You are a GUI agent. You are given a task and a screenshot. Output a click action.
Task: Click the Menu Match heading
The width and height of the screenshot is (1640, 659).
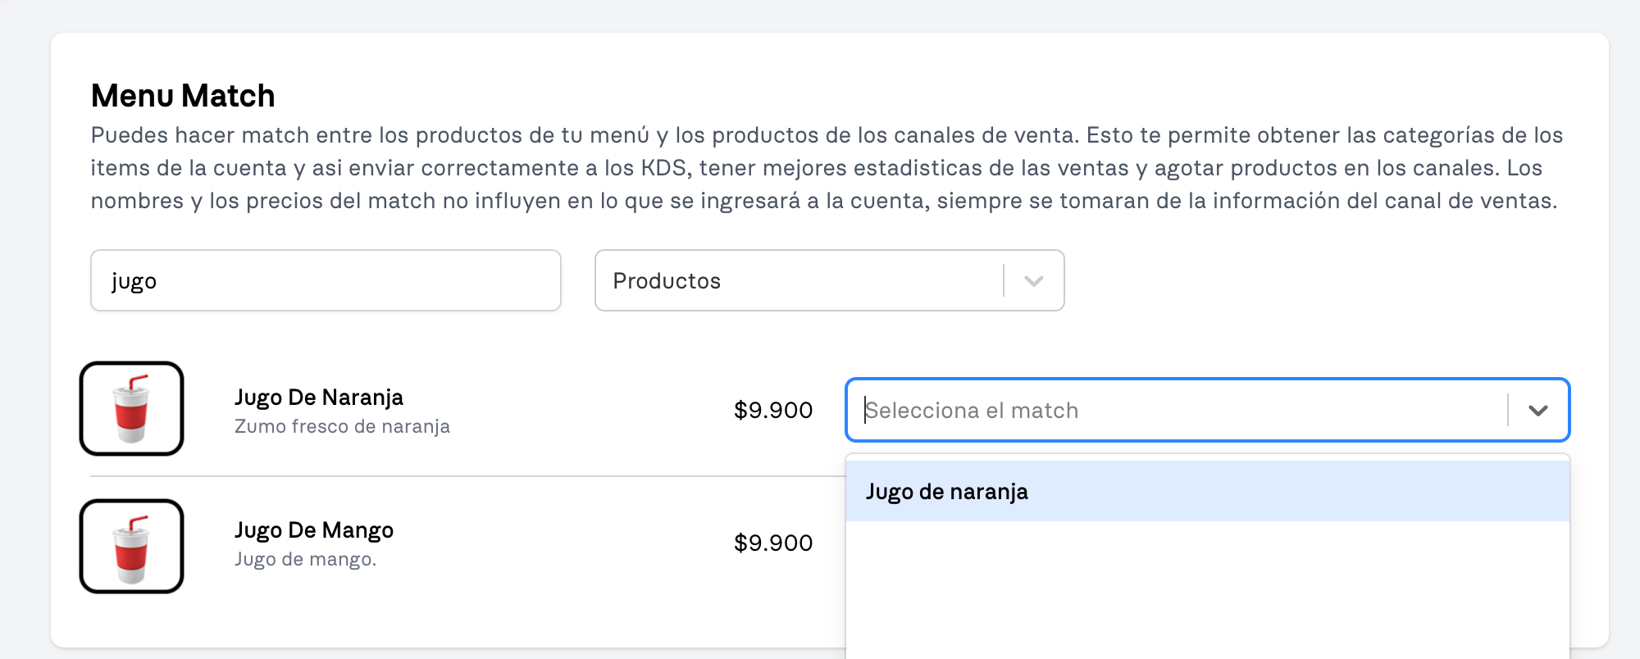(x=183, y=96)
